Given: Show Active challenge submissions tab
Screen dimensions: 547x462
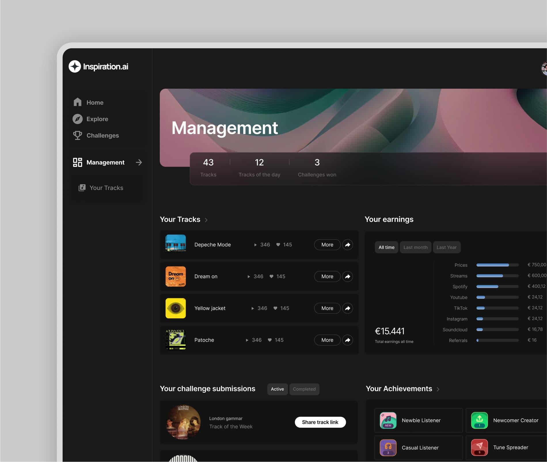Looking at the screenshot, I should click(277, 389).
